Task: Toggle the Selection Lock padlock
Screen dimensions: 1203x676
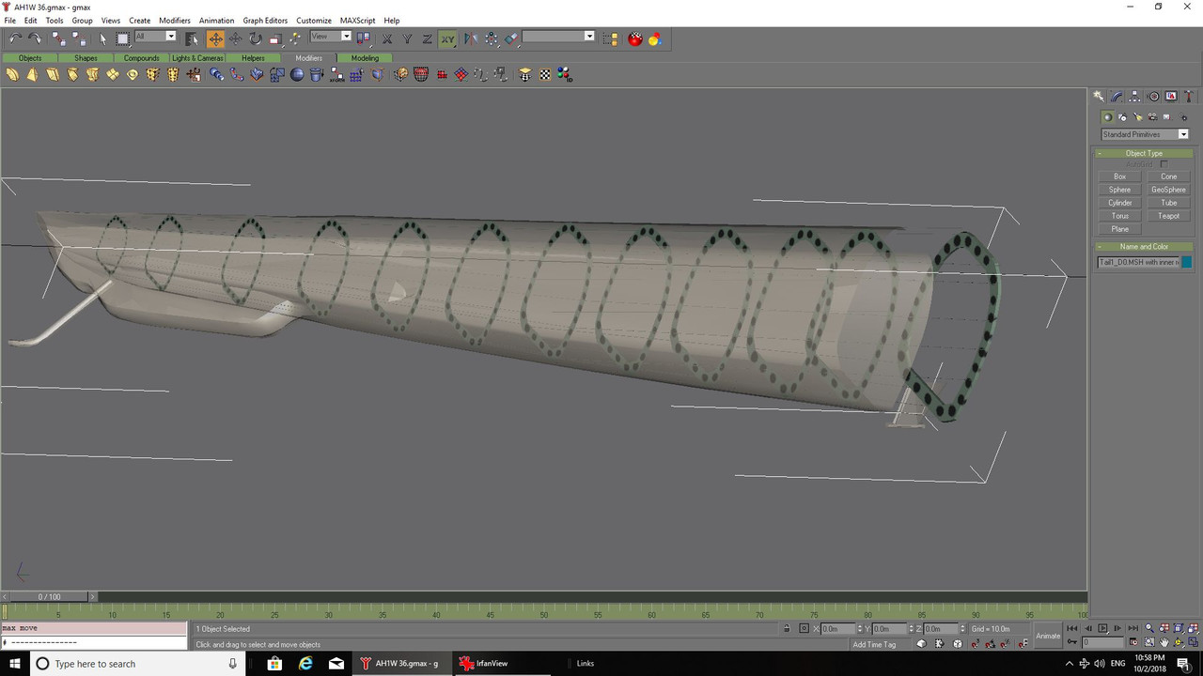Action: coord(788,628)
